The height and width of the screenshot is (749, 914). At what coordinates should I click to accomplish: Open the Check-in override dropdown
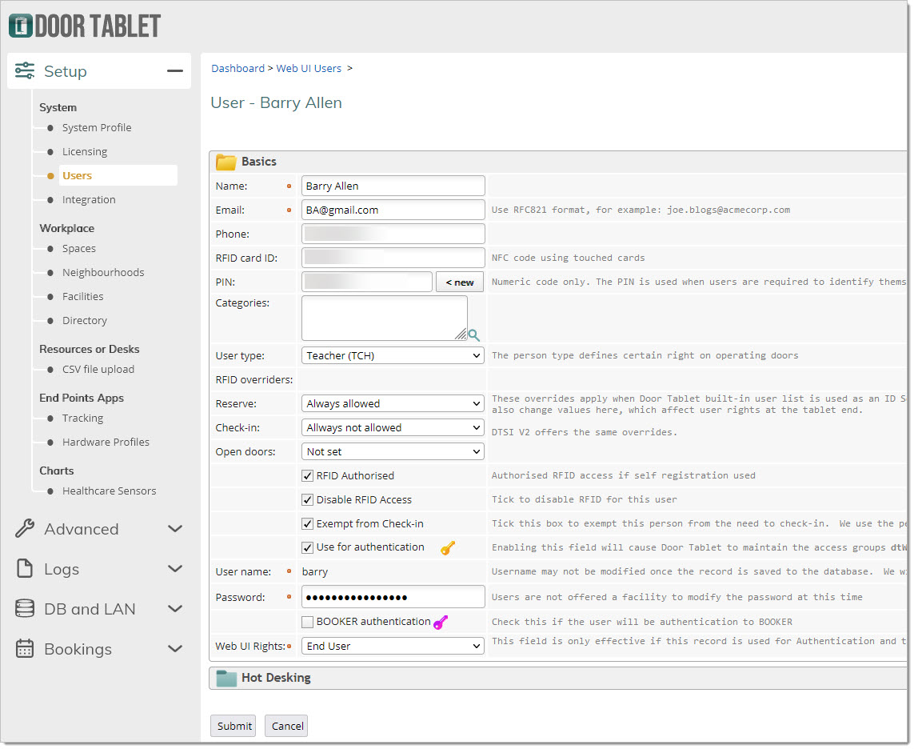point(393,427)
